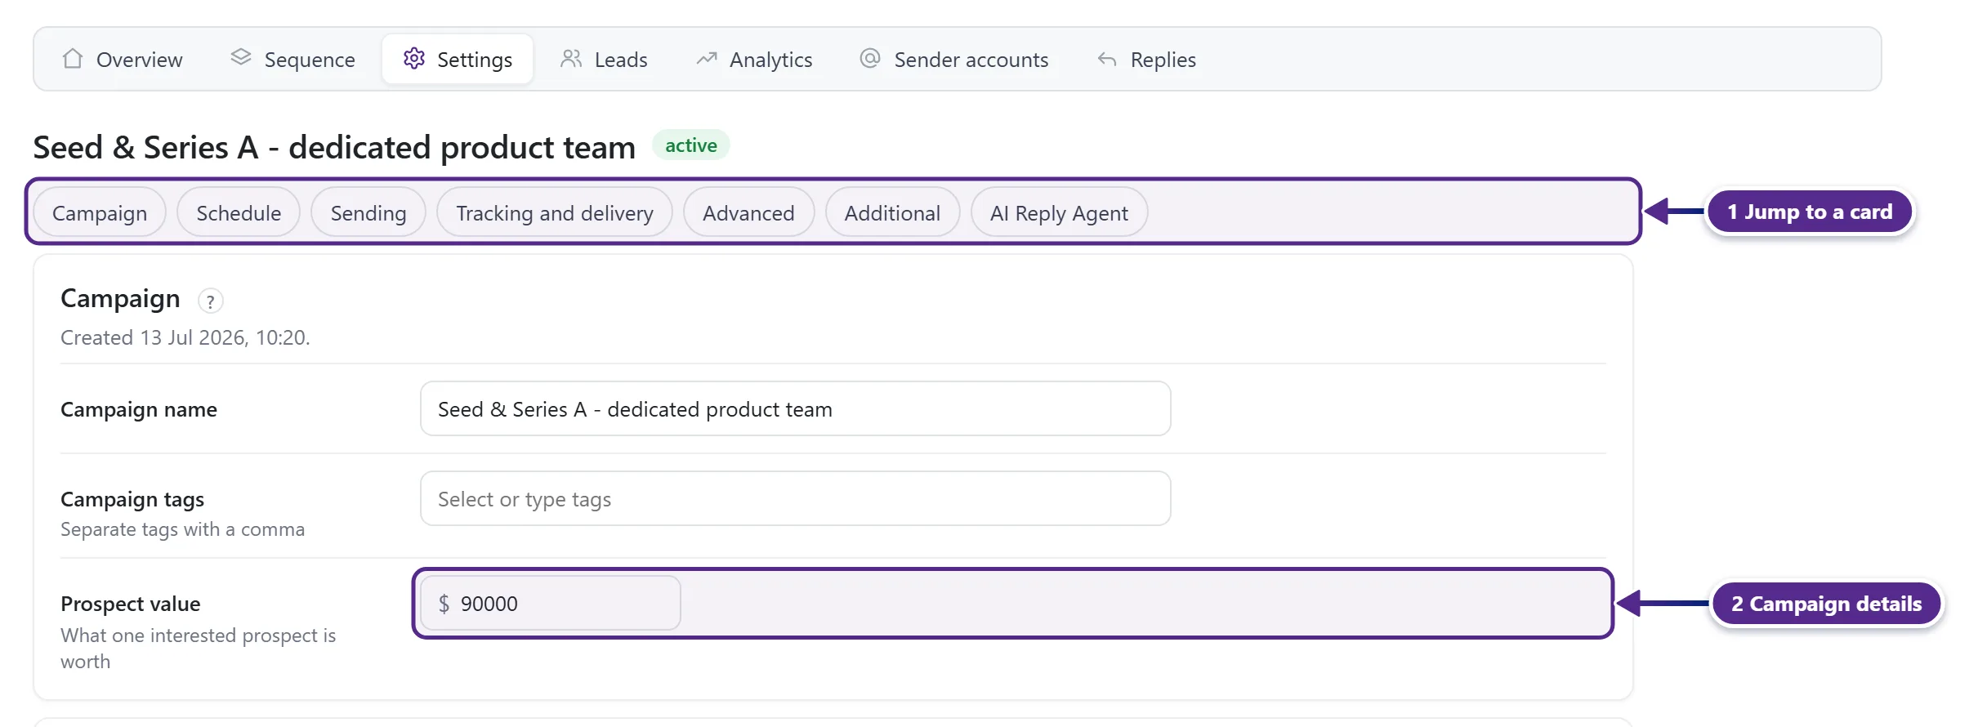The image size is (1969, 727).
Task: Click the Sequence layers icon
Action: [x=241, y=57]
